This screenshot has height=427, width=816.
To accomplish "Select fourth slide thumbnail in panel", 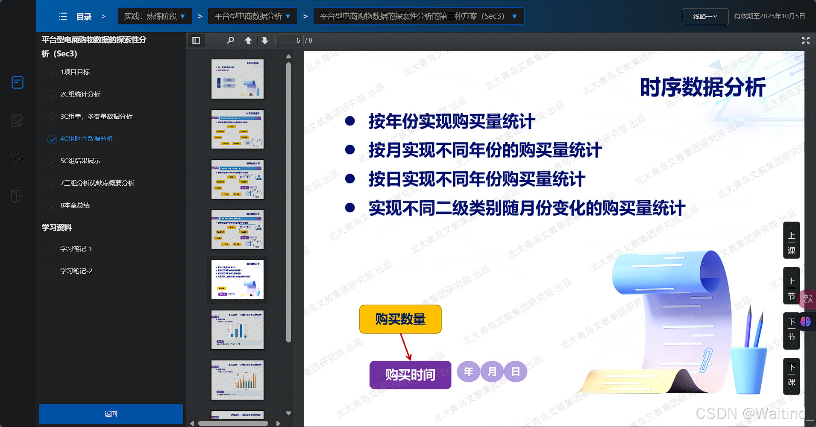I will coord(238,229).
